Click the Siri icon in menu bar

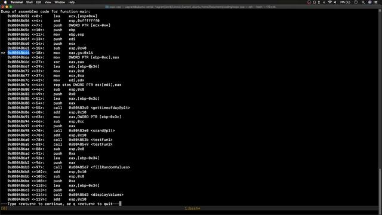(370, 2)
